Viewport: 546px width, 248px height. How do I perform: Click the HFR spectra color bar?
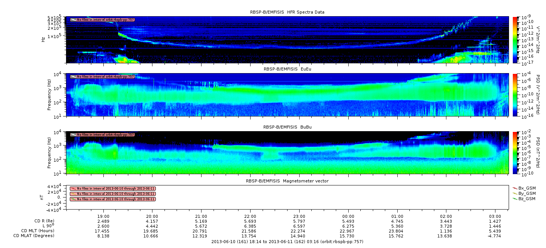click(515, 40)
